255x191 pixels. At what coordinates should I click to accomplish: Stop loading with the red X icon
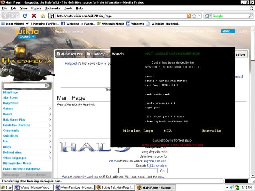(34, 16)
